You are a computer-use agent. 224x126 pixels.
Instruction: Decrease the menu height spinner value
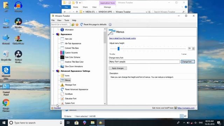point(193,49)
